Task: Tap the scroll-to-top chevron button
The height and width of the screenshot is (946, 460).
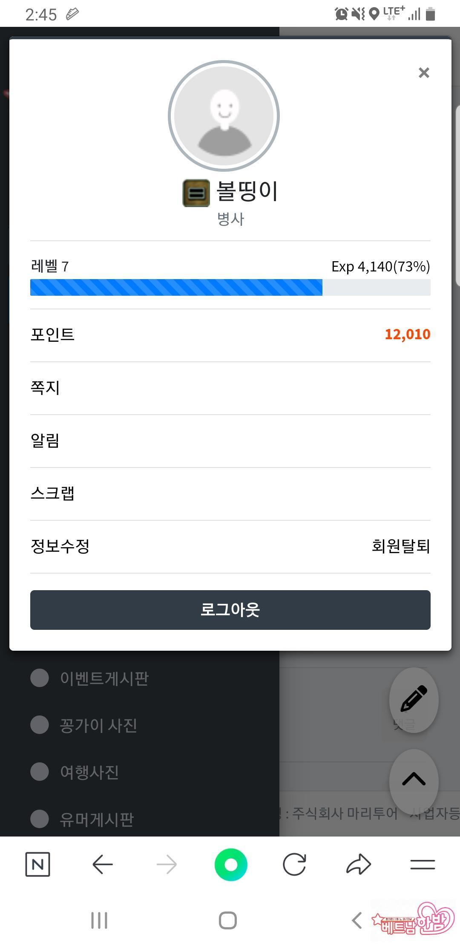Action: point(414,779)
